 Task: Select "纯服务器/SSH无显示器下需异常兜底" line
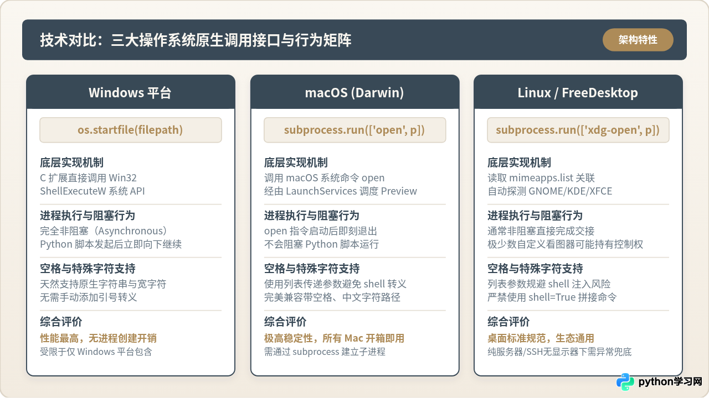[559, 351]
